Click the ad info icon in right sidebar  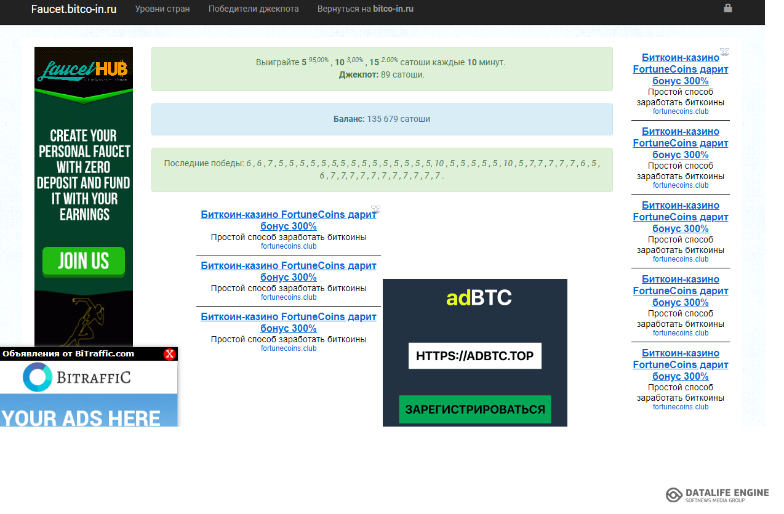tap(724, 52)
